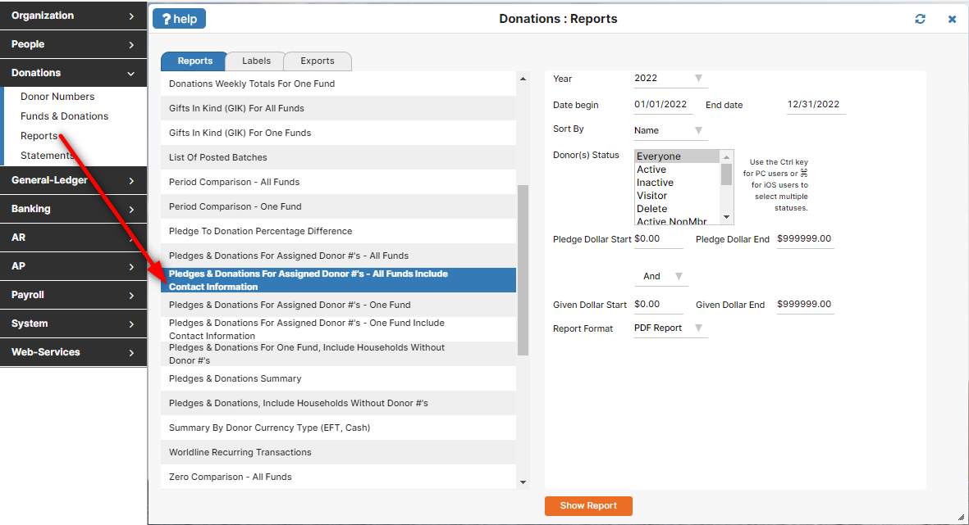Select Pledge To Donation Percentage Difference
The width and height of the screenshot is (969, 525).
pyautogui.click(x=338, y=231)
